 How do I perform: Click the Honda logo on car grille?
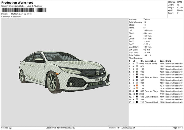[97, 73]
